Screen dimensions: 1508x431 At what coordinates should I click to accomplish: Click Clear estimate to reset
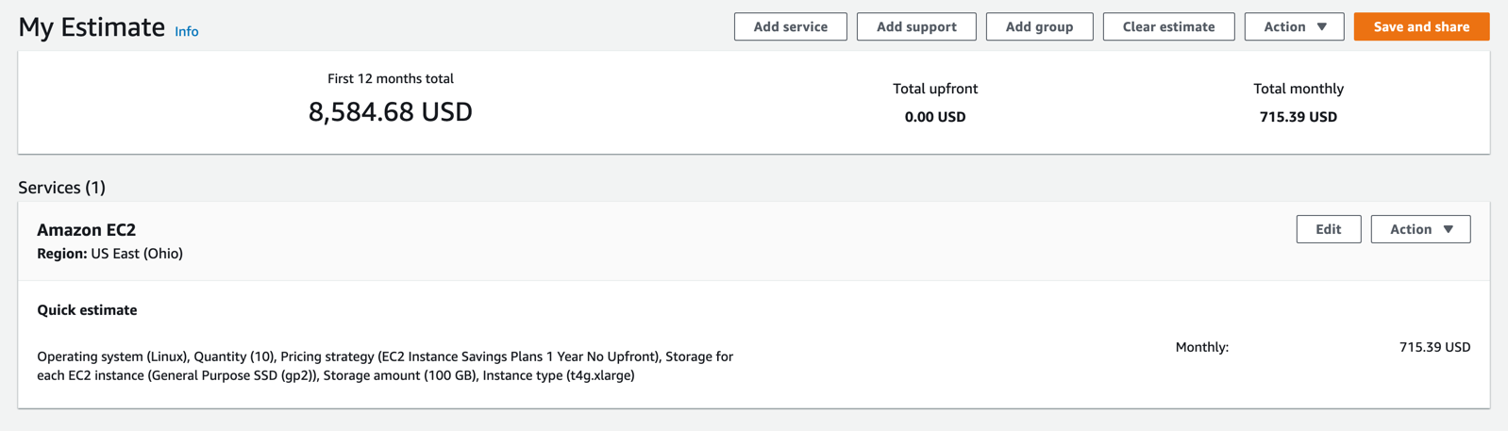1168,26
